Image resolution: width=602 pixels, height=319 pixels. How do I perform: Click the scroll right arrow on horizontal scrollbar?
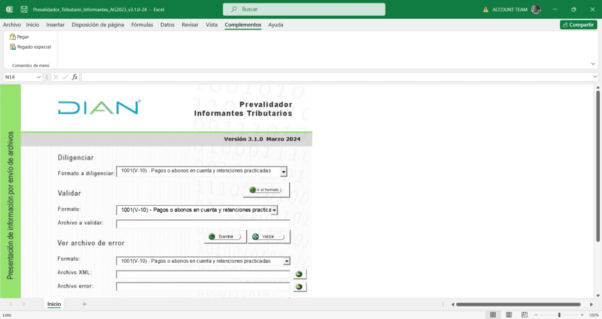pyautogui.click(x=591, y=304)
